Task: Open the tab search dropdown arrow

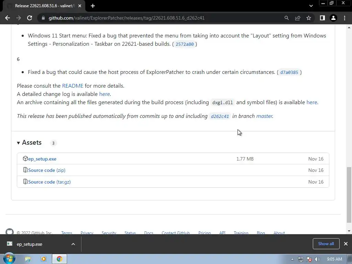Action: [x=311, y=6]
